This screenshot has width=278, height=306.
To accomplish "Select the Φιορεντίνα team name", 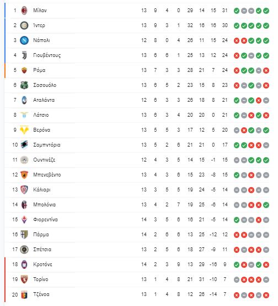I will [45, 220].
